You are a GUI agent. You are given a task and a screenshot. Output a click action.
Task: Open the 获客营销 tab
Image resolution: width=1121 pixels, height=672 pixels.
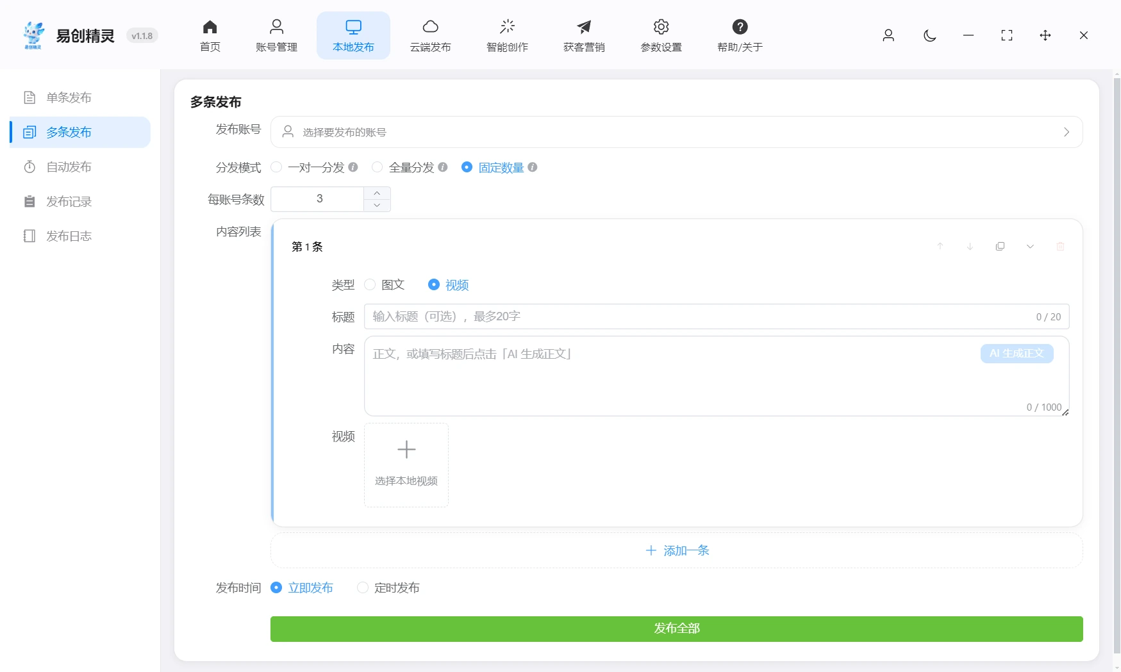click(584, 36)
